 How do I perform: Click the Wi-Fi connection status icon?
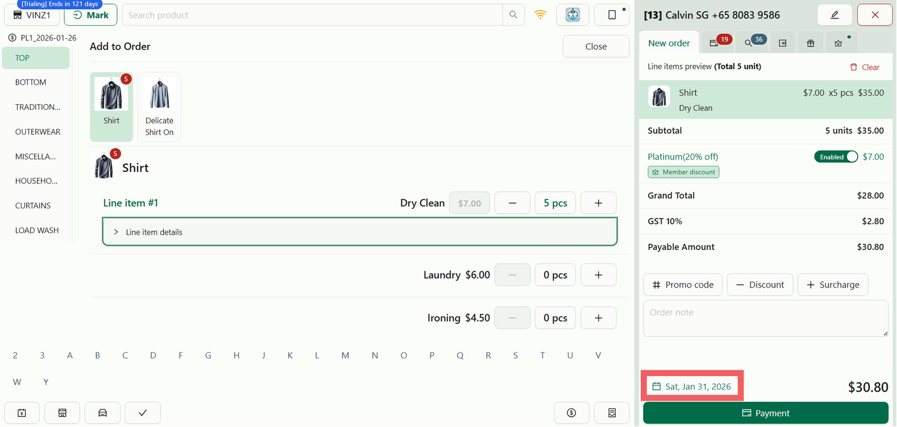pos(540,15)
